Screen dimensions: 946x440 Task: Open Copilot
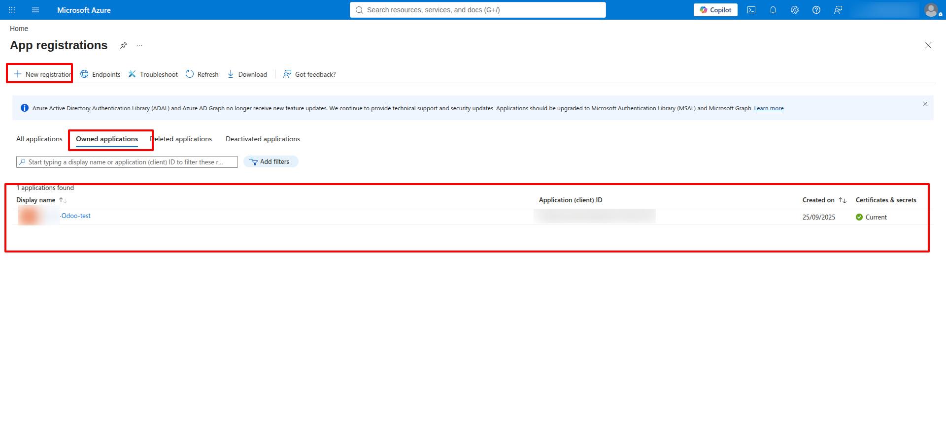click(x=715, y=10)
